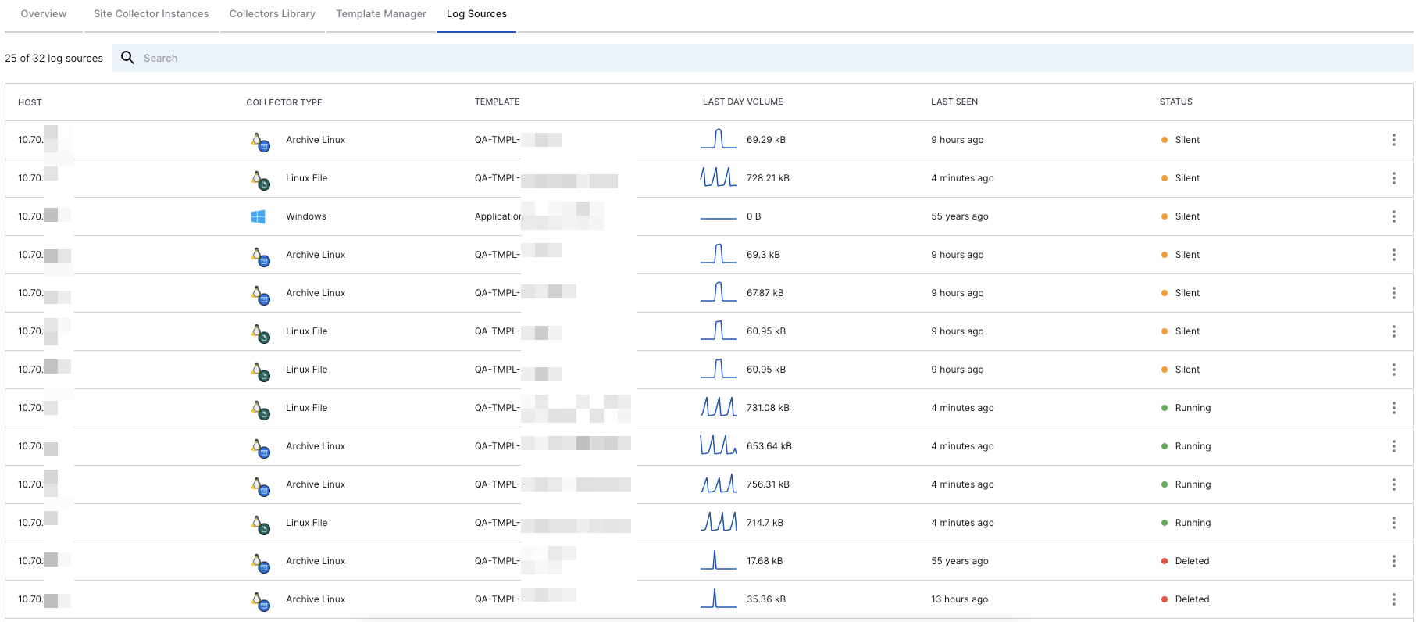Viewport: 1416px width, 622px height.
Task: Click Running status in the 714.7 kB row
Action: point(1186,523)
